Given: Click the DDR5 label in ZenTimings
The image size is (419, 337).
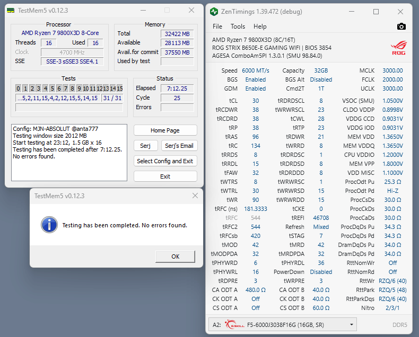Looking at the screenshot, I should pos(400,325).
